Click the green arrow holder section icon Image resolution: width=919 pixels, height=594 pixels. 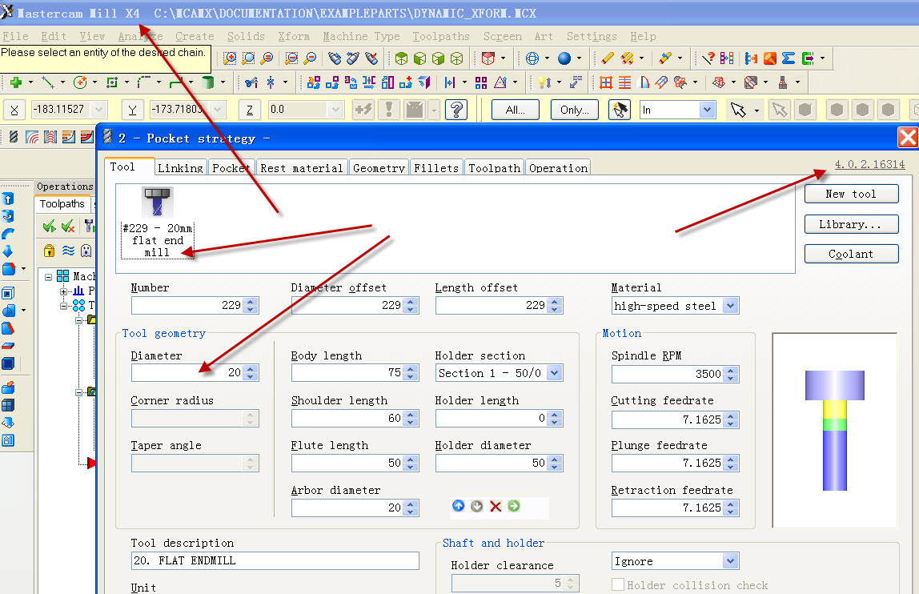pyautogui.click(x=514, y=506)
